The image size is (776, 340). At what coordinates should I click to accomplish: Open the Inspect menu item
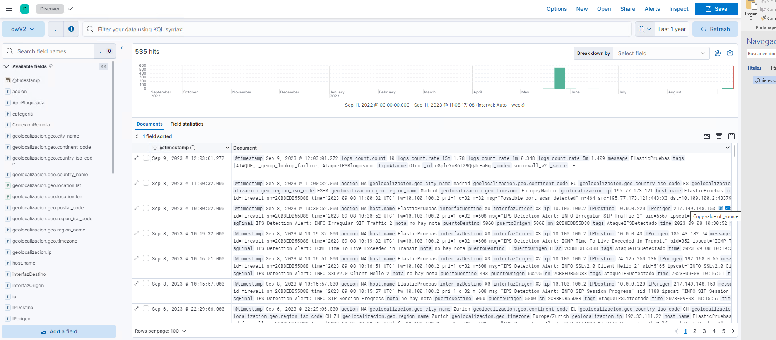[679, 9]
